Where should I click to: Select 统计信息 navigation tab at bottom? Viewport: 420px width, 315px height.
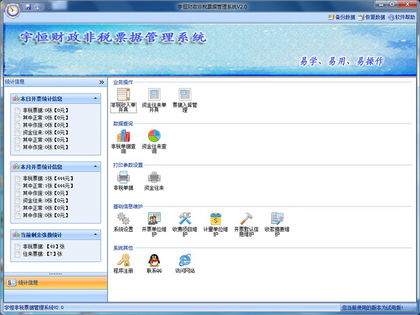coord(56,282)
